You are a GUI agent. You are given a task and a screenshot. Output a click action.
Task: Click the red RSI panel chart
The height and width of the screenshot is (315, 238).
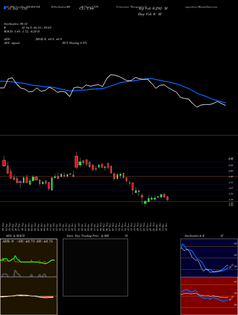click(209, 296)
